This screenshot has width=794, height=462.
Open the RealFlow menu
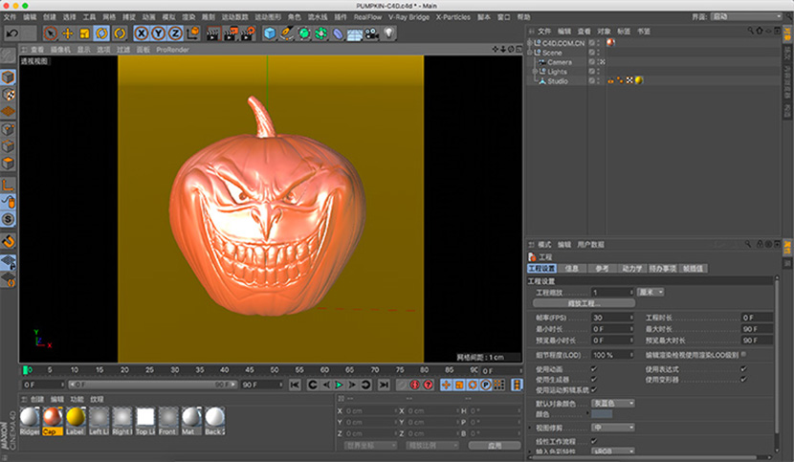click(367, 16)
